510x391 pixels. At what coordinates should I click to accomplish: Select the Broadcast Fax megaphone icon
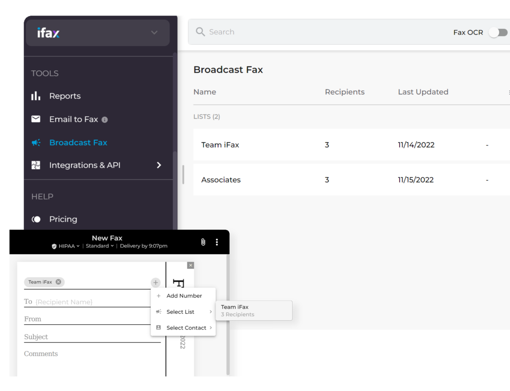[x=36, y=142]
